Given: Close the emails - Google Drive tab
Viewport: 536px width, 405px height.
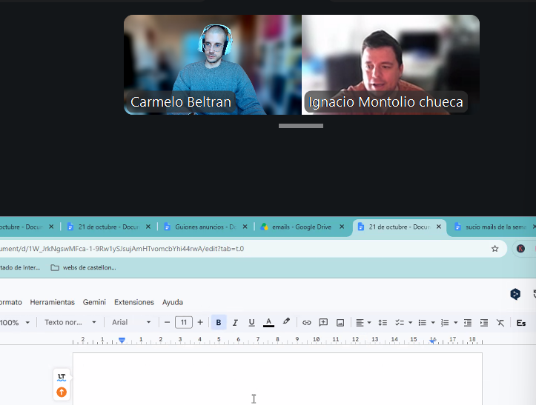Looking at the screenshot, I should tap(342, 227).
